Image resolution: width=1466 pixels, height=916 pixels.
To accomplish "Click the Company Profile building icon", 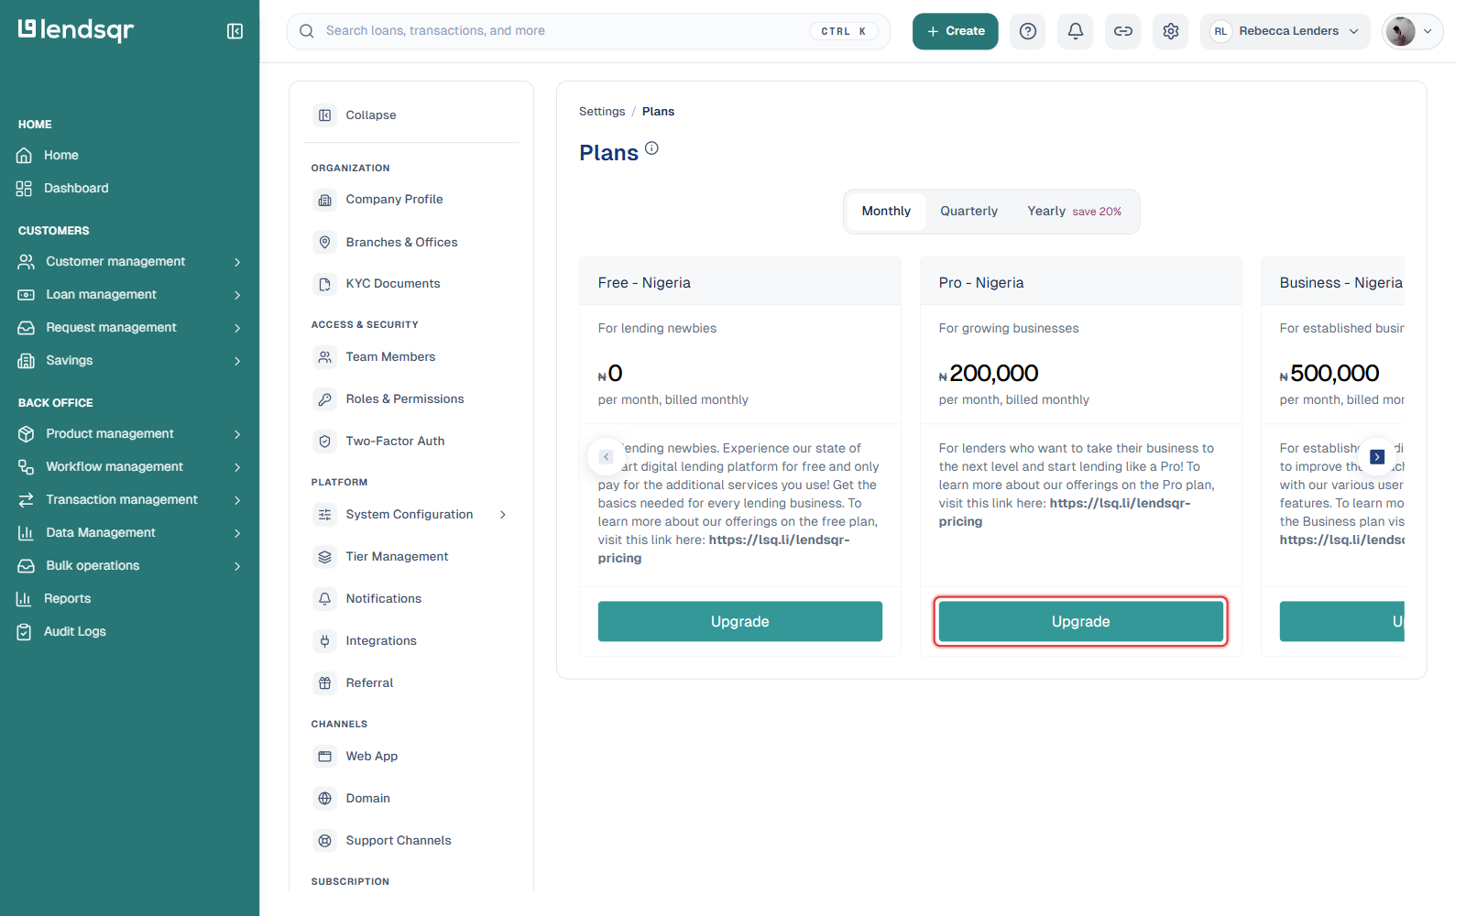I will click(324, 200).
